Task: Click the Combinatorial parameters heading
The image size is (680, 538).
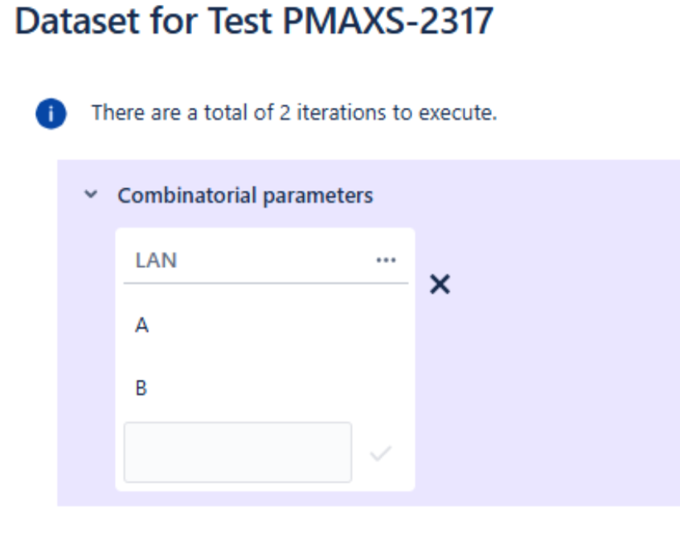Action: [x=245, y=195]
